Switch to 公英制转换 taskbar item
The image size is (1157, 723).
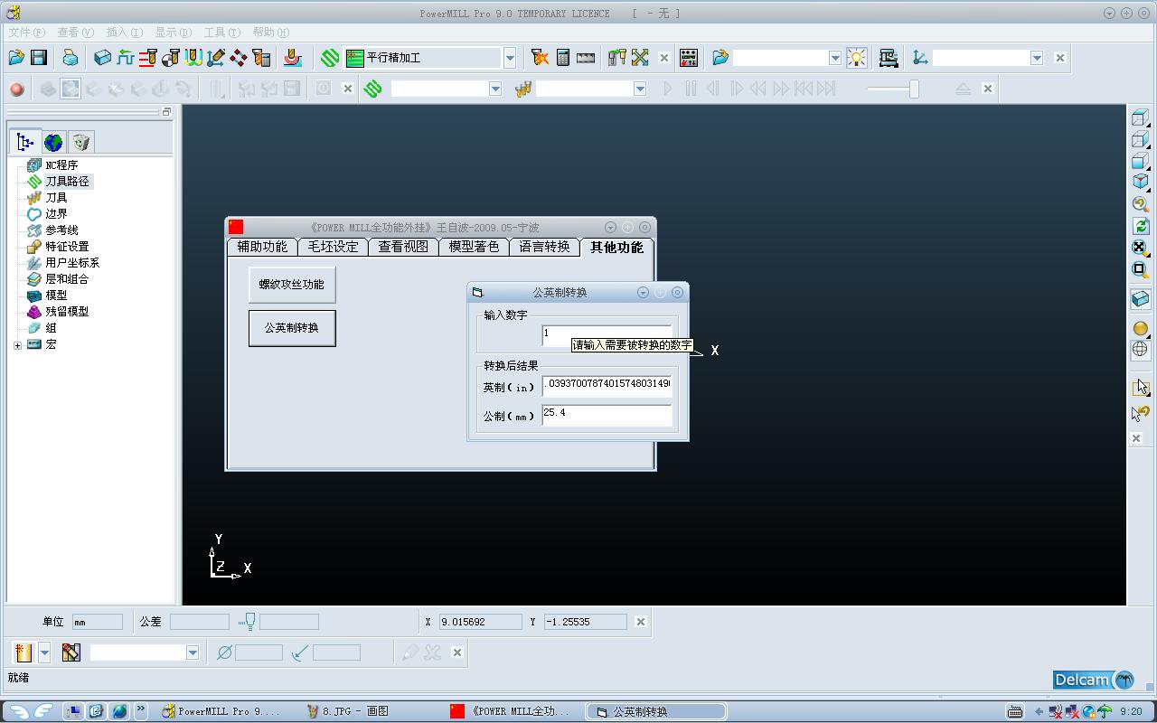[656, 711]
